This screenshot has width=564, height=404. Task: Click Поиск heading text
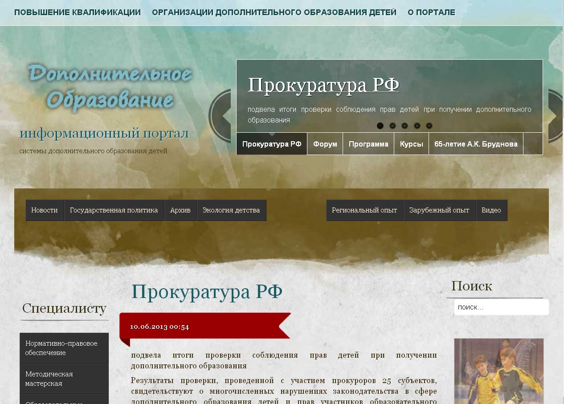pyautogui.click(x=472, y=286)
